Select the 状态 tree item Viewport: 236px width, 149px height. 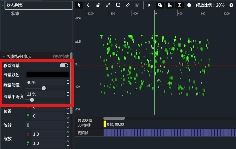(x=15, y=13)
